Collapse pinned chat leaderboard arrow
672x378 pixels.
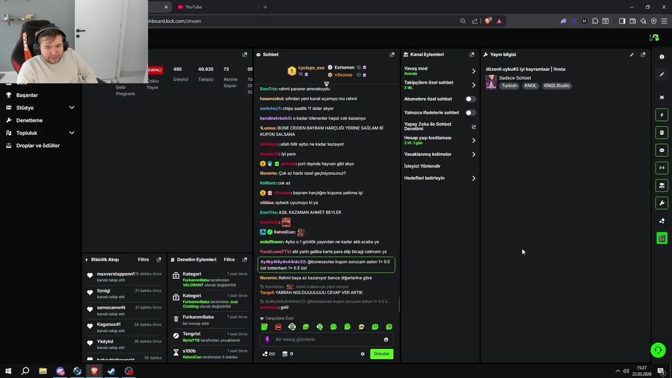(x=326, y=84)
